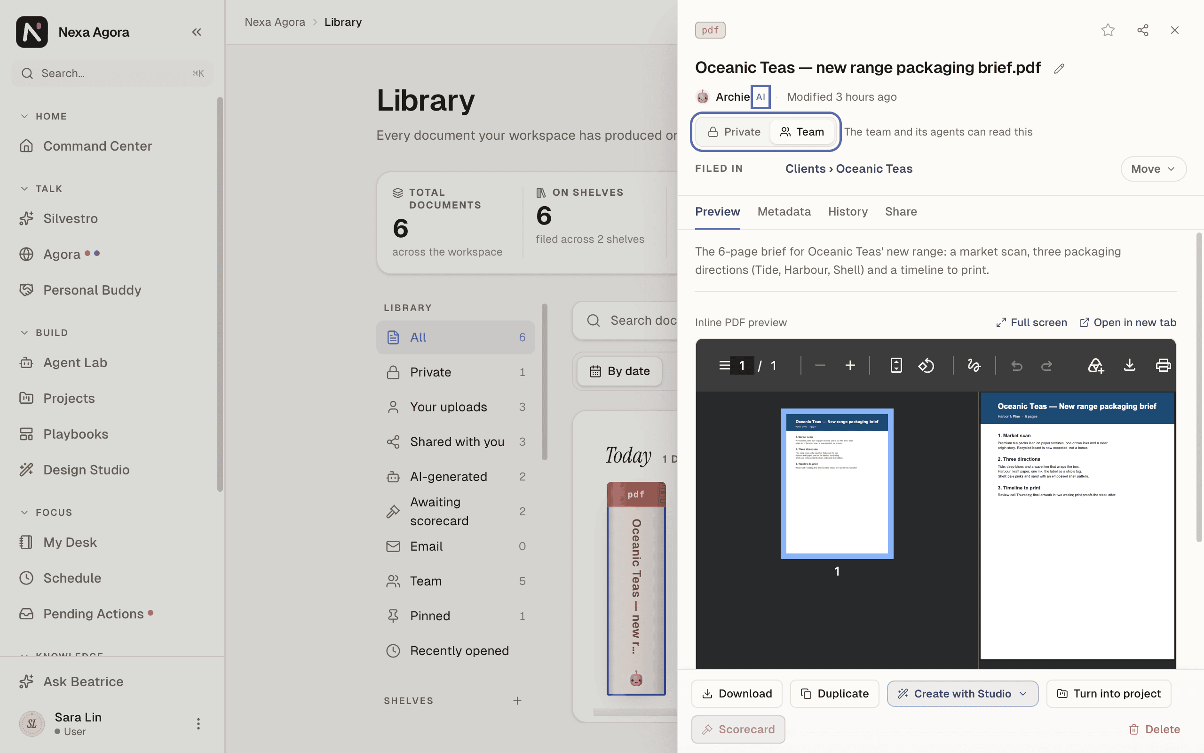Click the redo icon in PDF toolbar
This screenshot has width=1204, height=753.
(x=1047, y=366)
